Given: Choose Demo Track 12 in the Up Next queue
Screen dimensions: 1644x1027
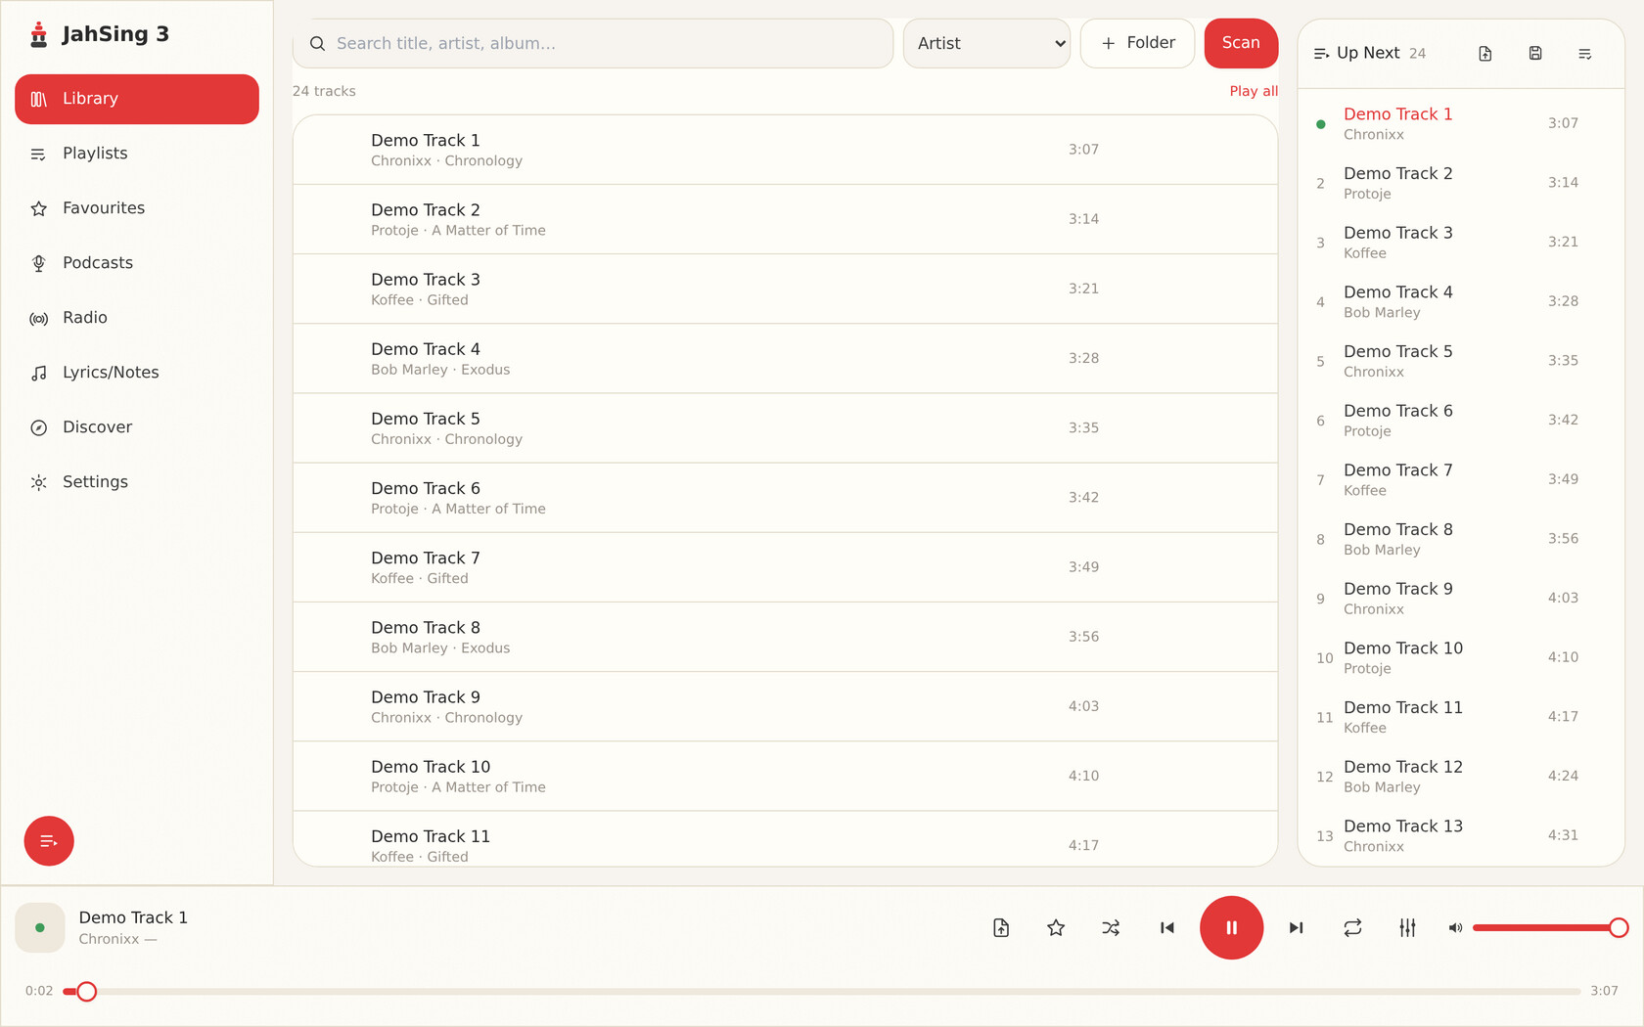Looking at the screenshot, I should point(1461,777).
